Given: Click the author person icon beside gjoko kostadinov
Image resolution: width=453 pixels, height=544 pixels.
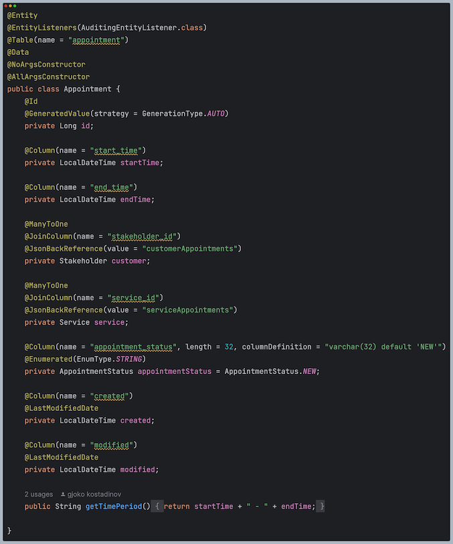Looking at the screenshot, I should (x=64, y=494).
